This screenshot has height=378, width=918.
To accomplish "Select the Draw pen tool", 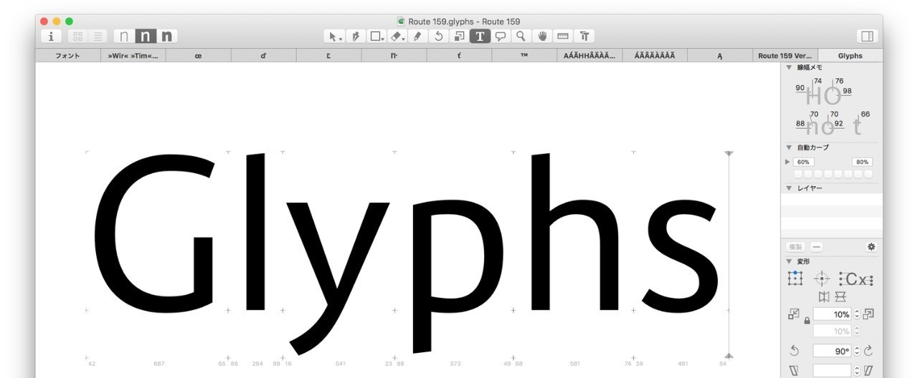I will 355,36.
